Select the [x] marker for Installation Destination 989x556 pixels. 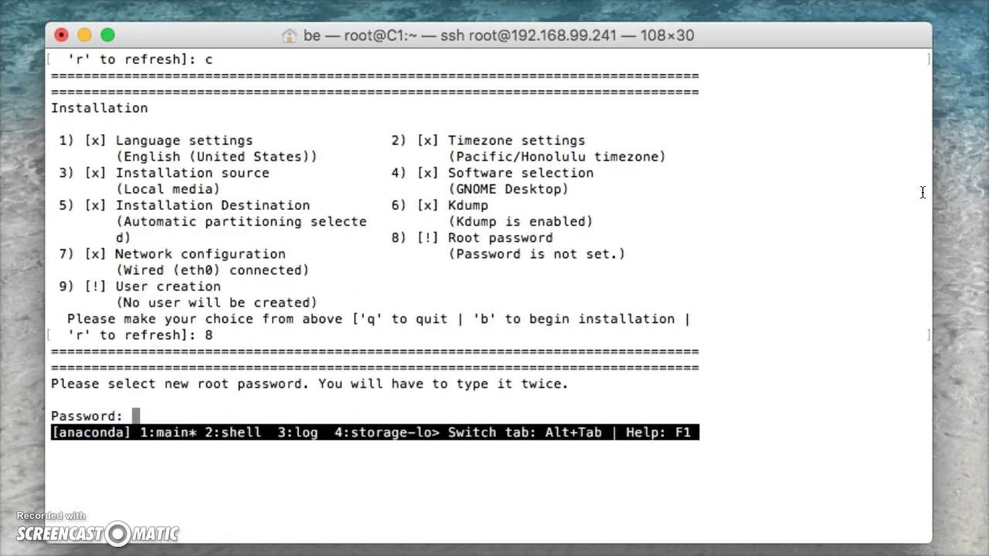coord(95,205)
